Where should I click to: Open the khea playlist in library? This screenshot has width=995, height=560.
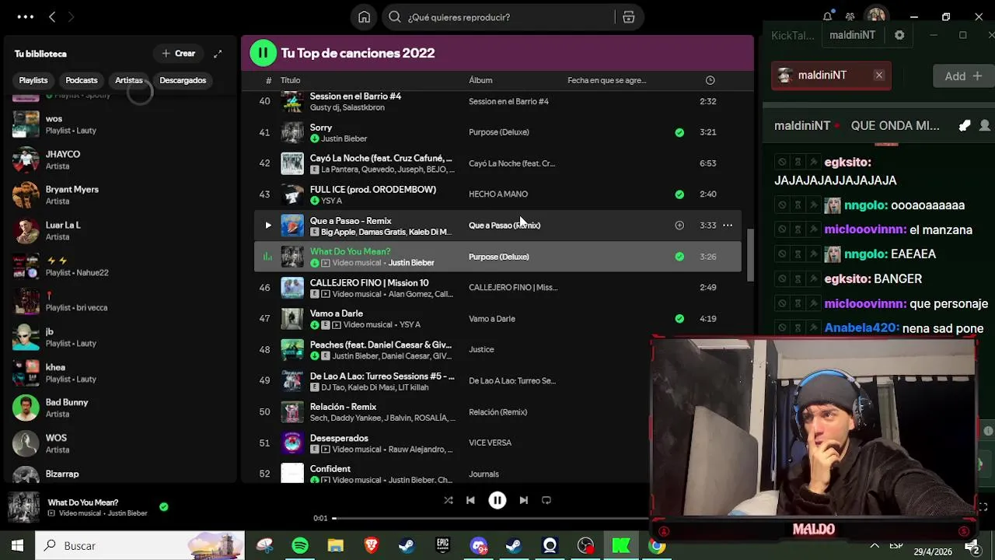120,373
